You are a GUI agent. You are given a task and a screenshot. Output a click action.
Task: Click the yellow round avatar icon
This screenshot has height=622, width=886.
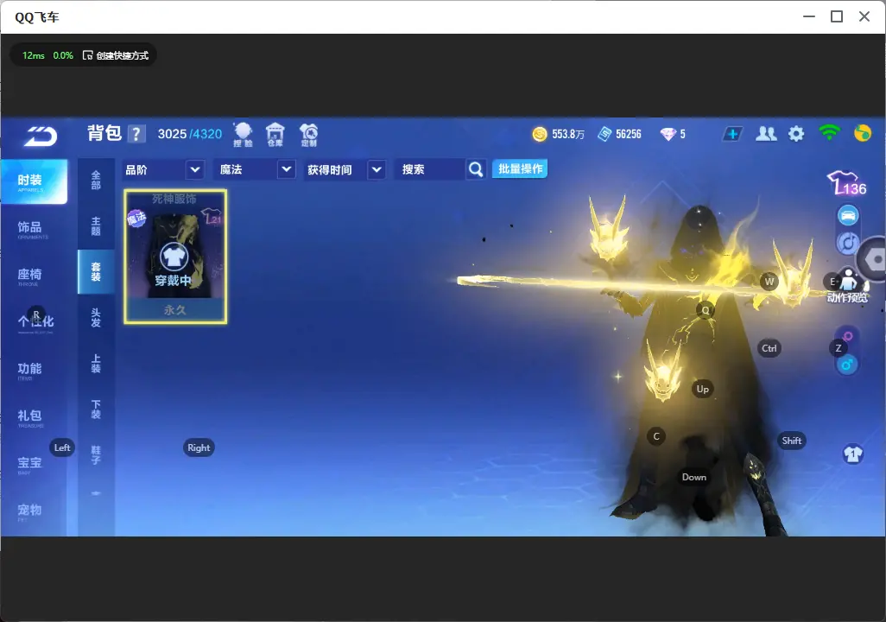click(863, 133)
